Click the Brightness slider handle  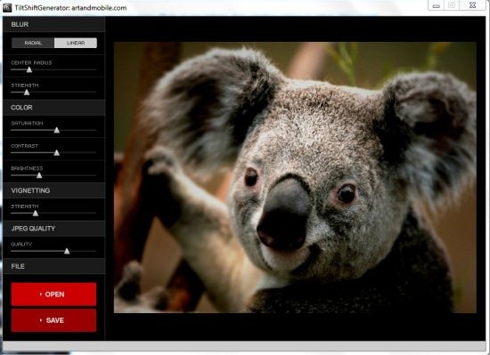39,175
